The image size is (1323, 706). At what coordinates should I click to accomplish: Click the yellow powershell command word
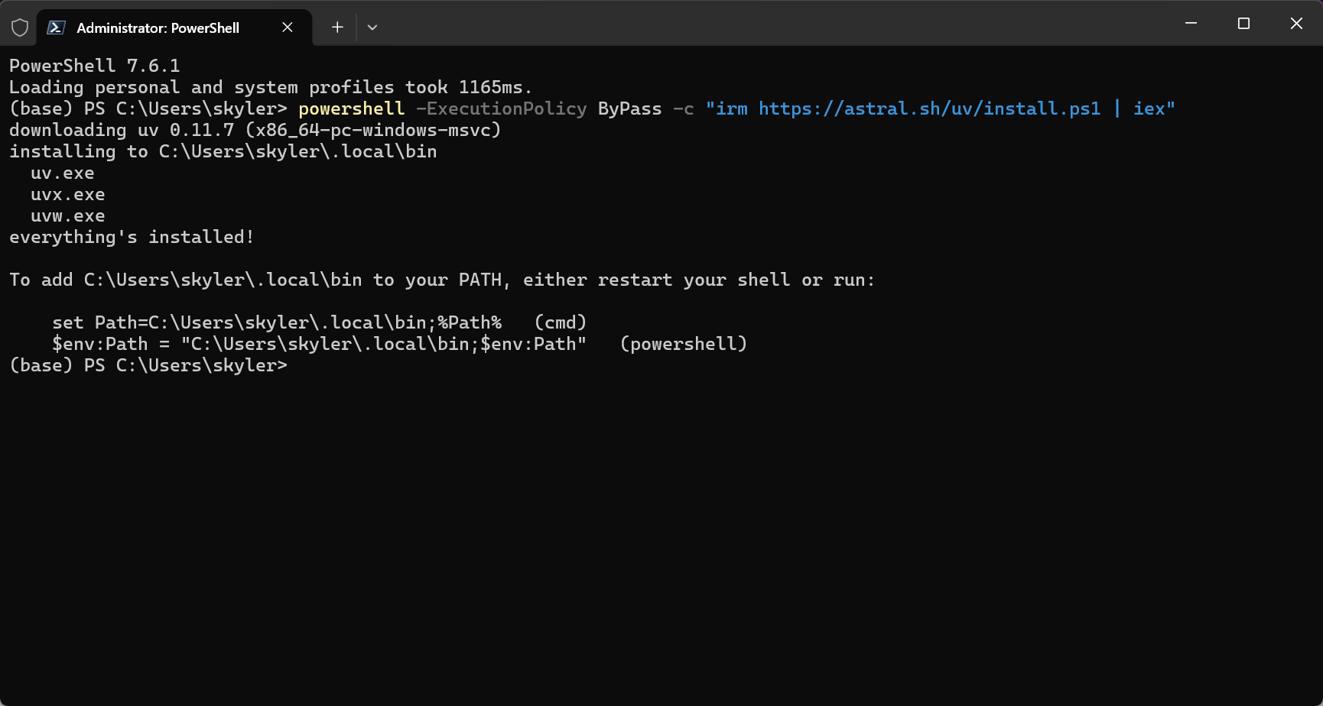tap(351, 109)
